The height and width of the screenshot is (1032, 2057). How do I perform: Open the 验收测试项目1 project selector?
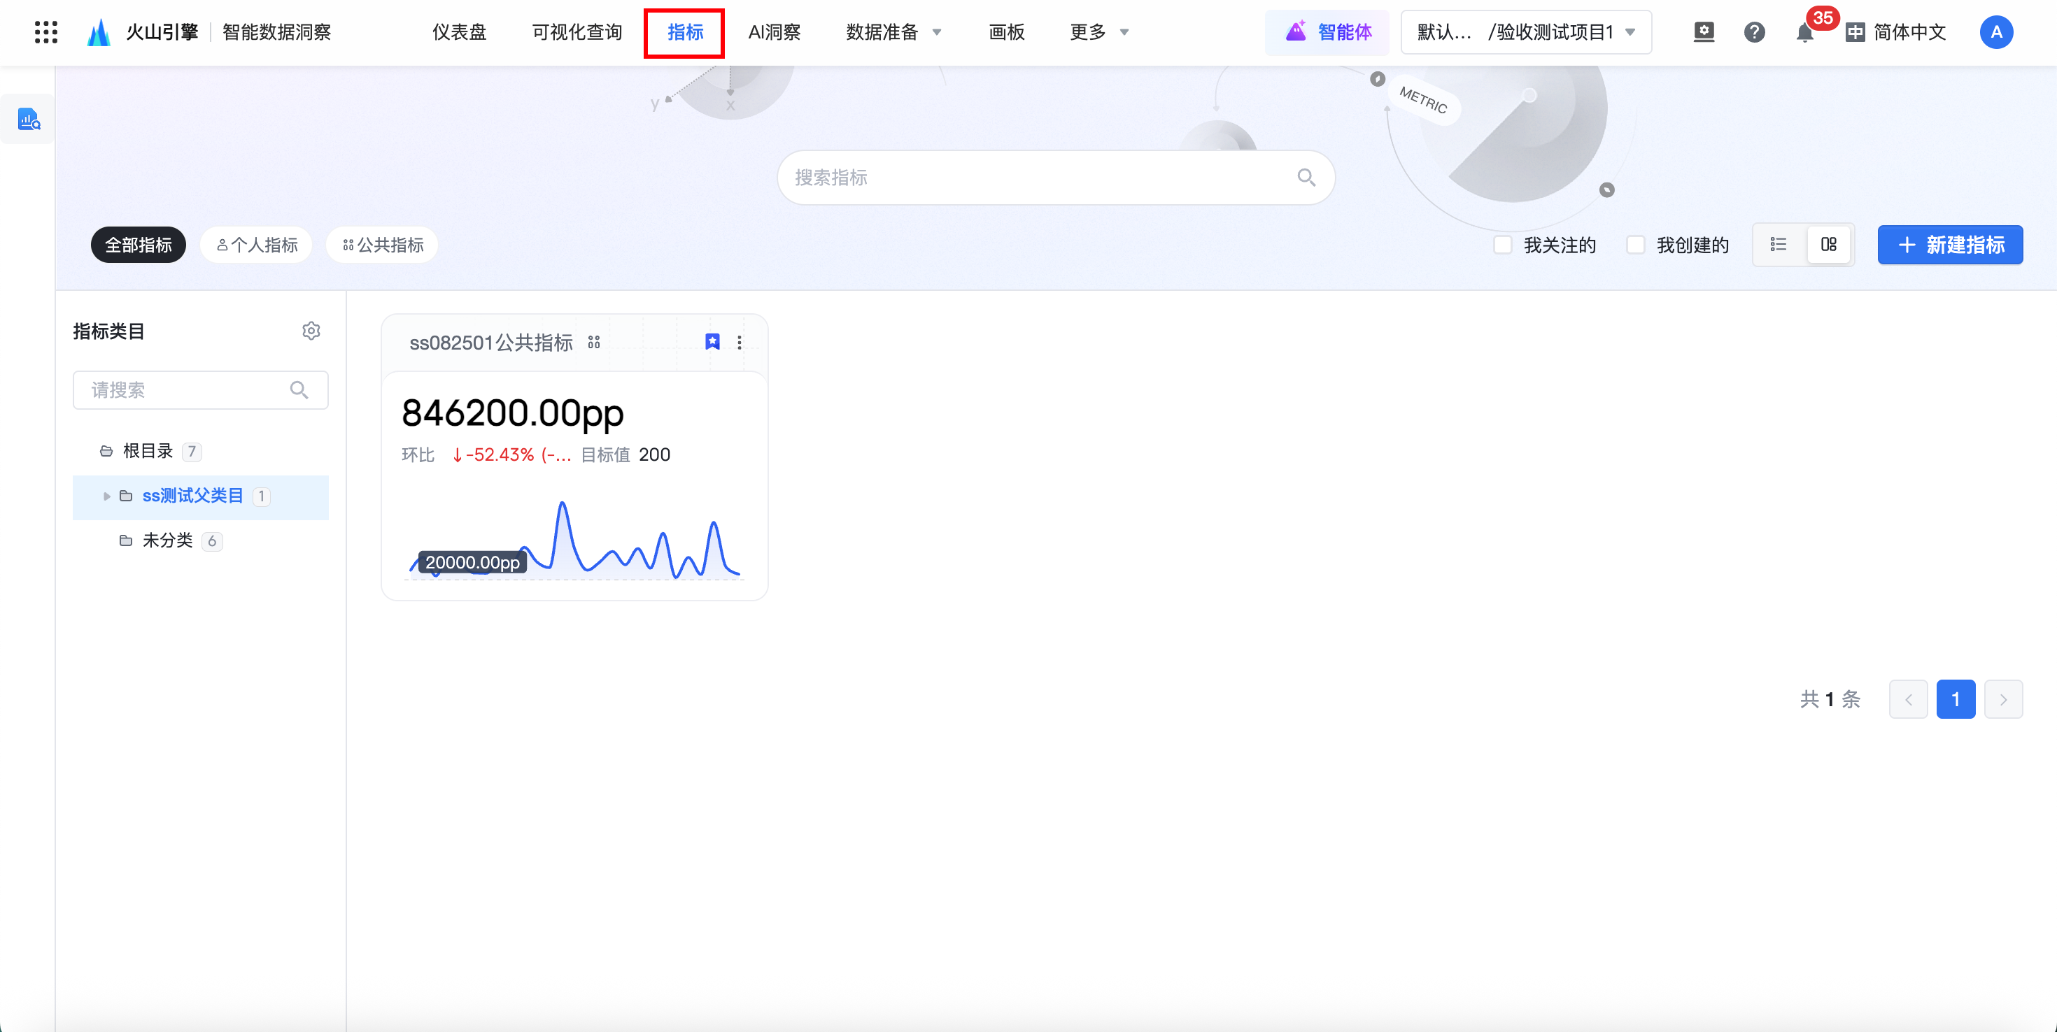click(x=1525, y=32)
